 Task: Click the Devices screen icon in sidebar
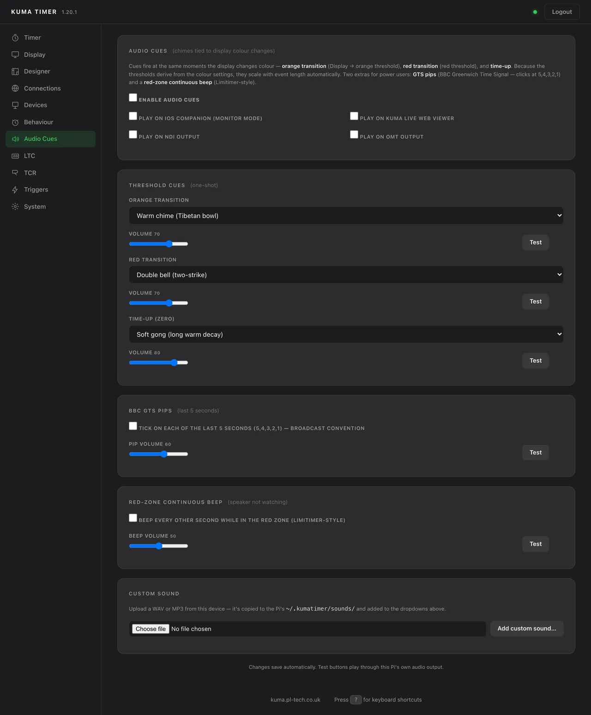click(15, 105)
